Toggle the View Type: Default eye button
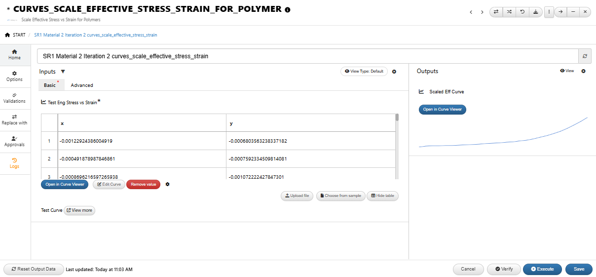The width and height of the screenshot is (596, 277). click(x=364, y=71)
